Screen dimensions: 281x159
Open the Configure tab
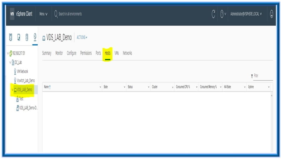click(x=71, y=53)
